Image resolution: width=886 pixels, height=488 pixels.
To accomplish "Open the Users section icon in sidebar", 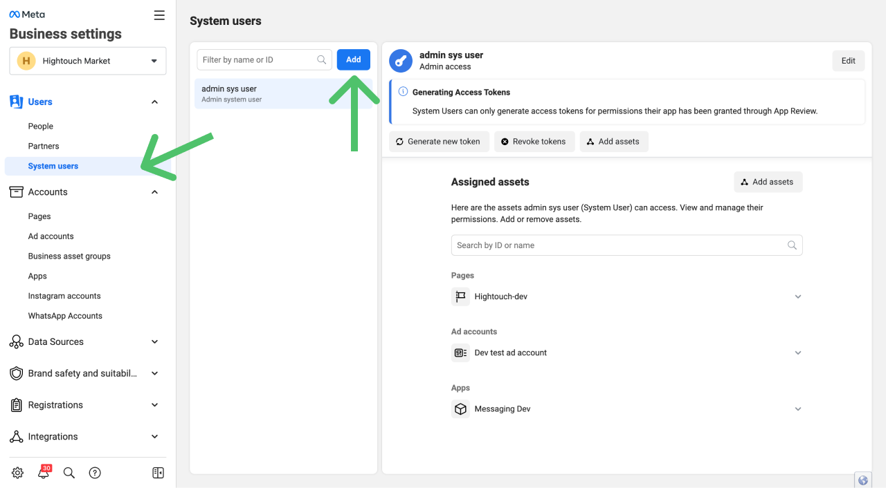I will [16, 102].
